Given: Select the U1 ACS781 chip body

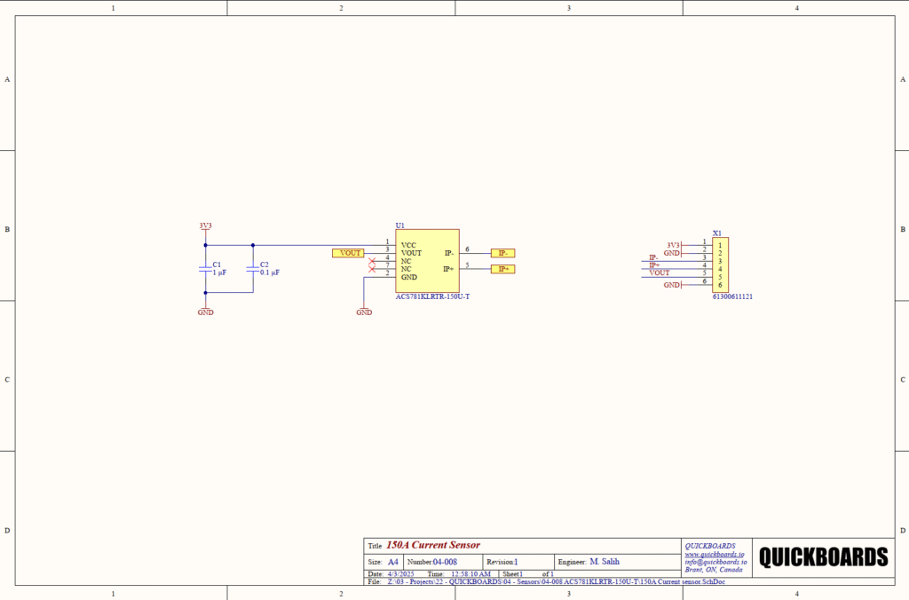Looking at the screenshot, I should [427, 260].
